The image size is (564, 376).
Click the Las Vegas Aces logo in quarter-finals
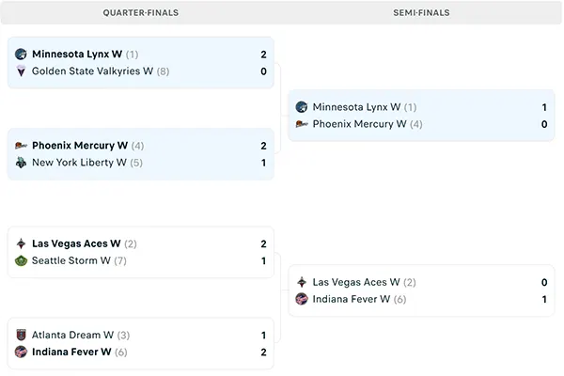(21, 243)
